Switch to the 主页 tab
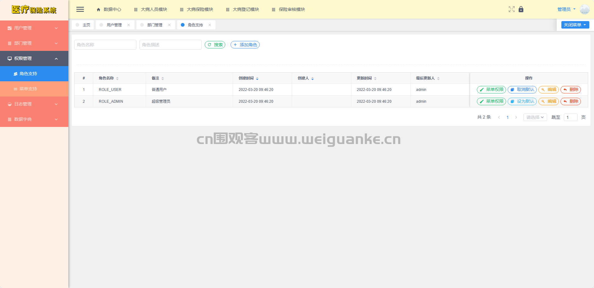The image size is (594, 288). (x=83, y=25)
